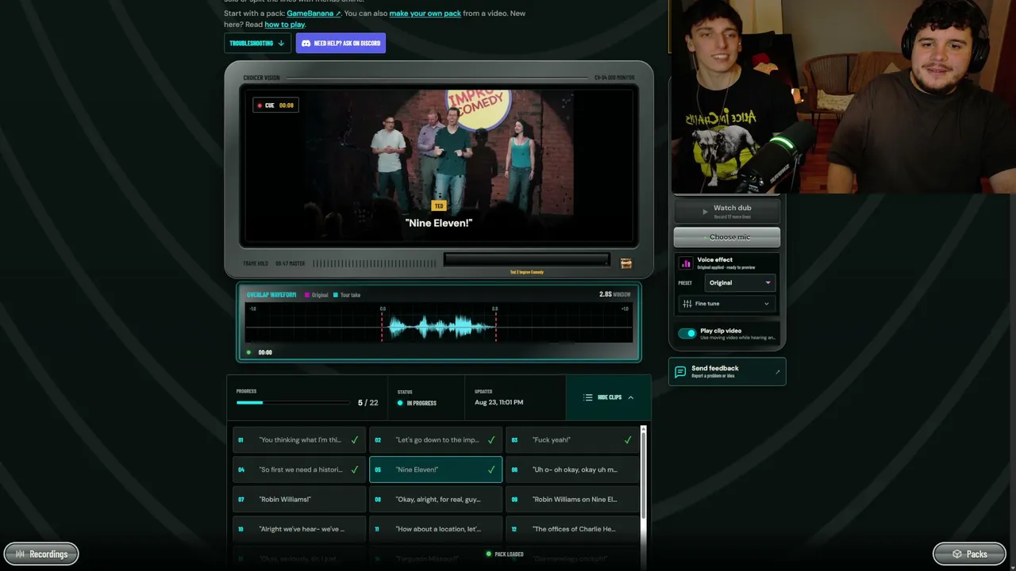Click the 'Aug 23, 11:01 PM' updated timestamp
Screen dimensions: 1016x571
[x=498, y=403]
